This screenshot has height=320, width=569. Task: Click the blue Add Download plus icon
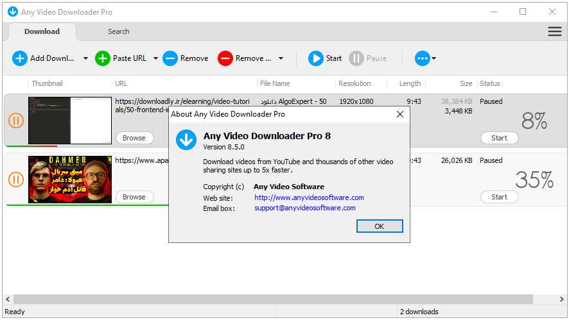[x=20, y=58]
